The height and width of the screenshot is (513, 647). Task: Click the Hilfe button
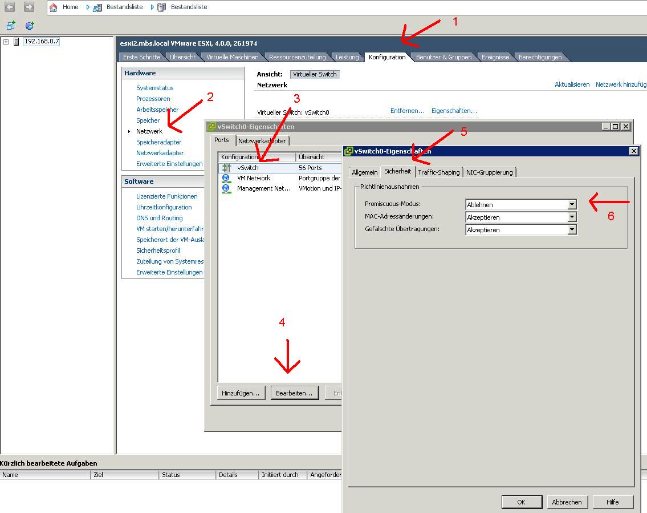pos(612,502)
